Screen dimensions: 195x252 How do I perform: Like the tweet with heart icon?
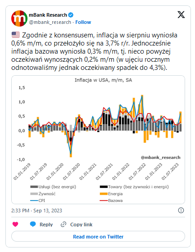pyautogui.click(x=15, y=224)
